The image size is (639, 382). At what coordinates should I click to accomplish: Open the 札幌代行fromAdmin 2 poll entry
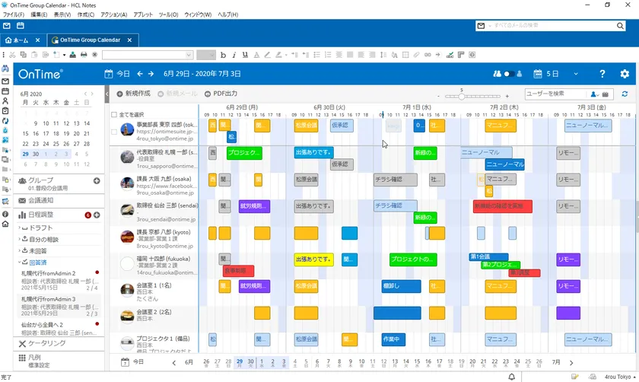pyautogui.click(x=60, y=281)
